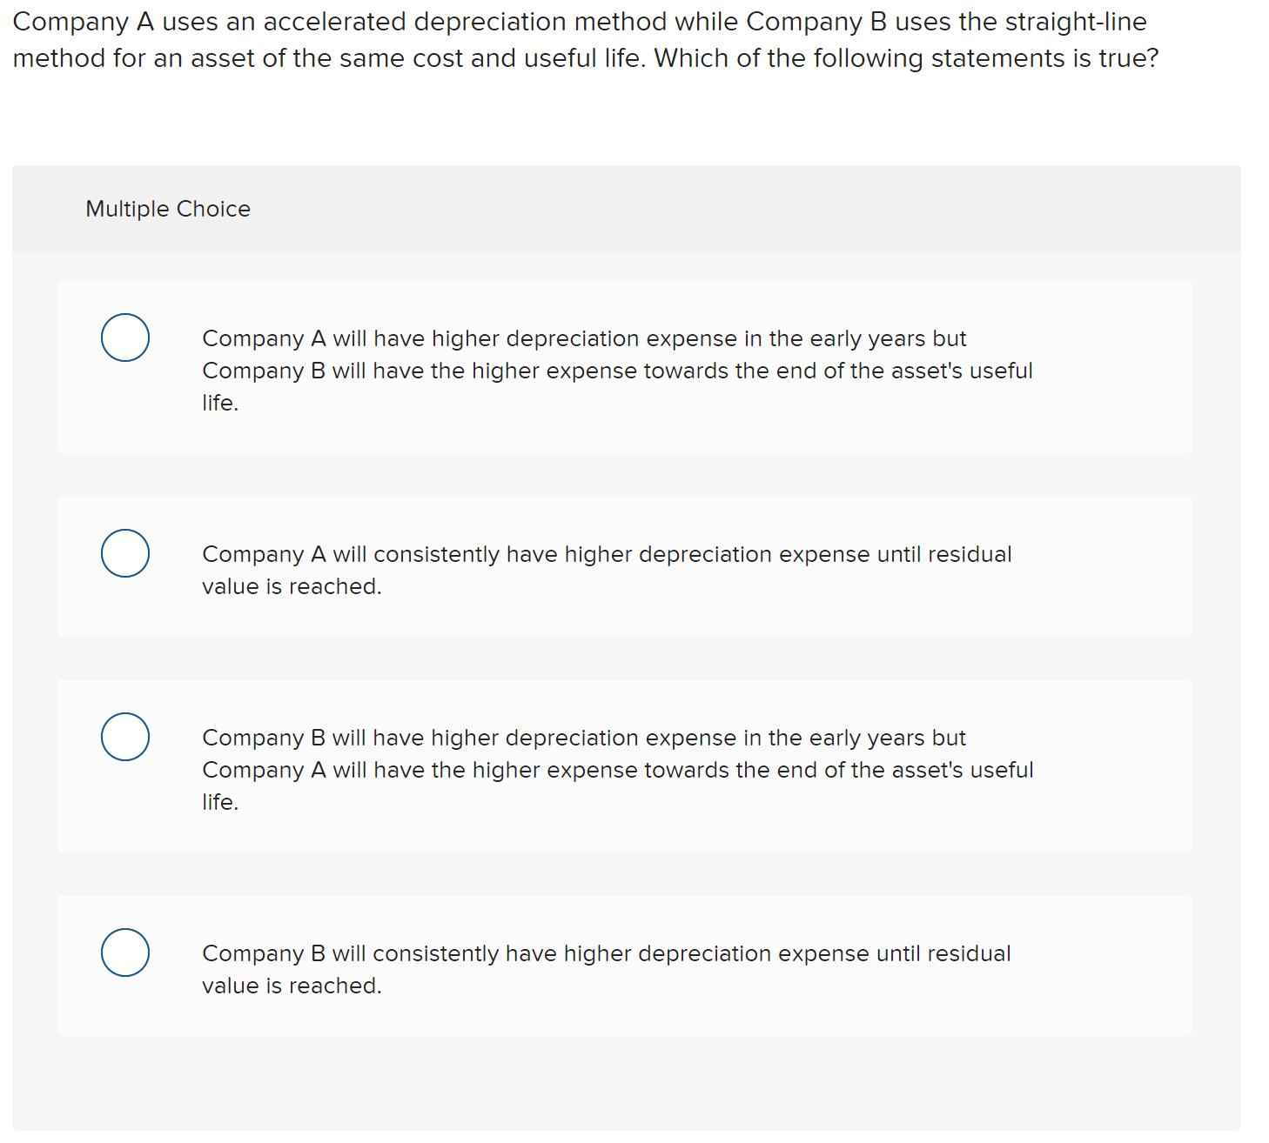This screenshot has width=1269, height=1143.
Task: Select the fourth answer radio button
Action: [x=124, y=952]
